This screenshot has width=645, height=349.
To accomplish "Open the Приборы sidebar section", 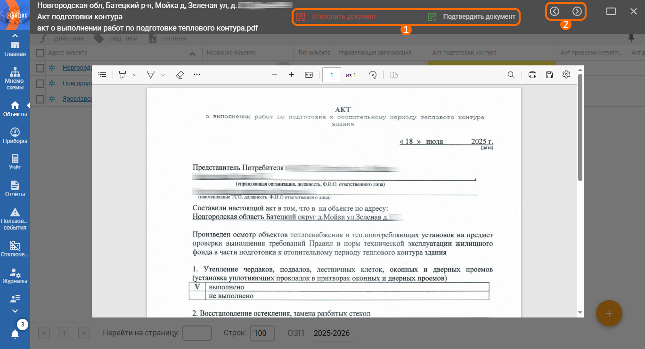I will (15, 135).
